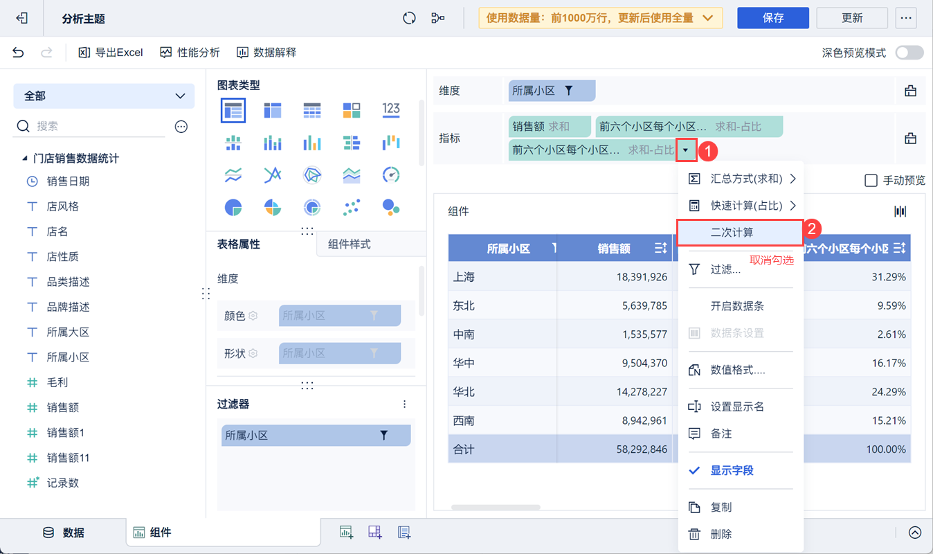Expand 快速计算(占比) submenu

point(741,206)
